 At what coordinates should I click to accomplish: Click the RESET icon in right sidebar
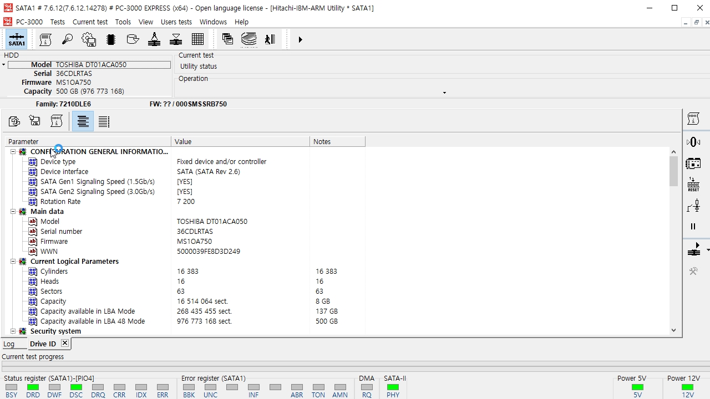click(693, 185)
